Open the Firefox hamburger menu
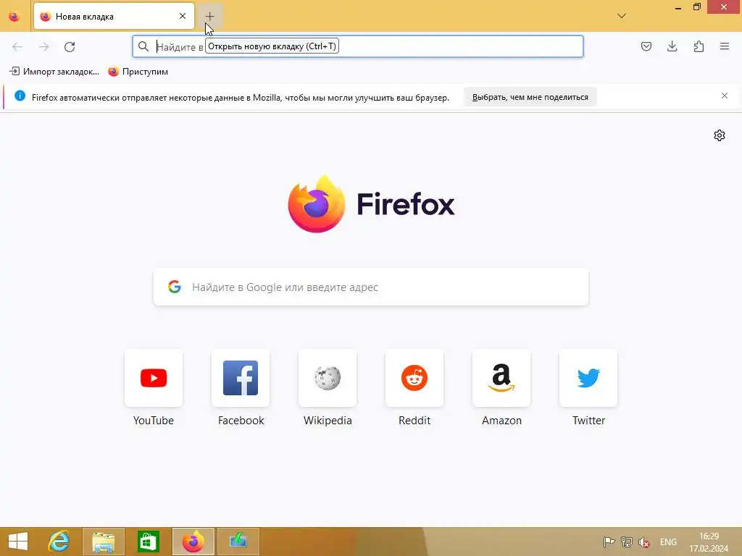Viewport: 742px width, 556px height. (725, 46)
